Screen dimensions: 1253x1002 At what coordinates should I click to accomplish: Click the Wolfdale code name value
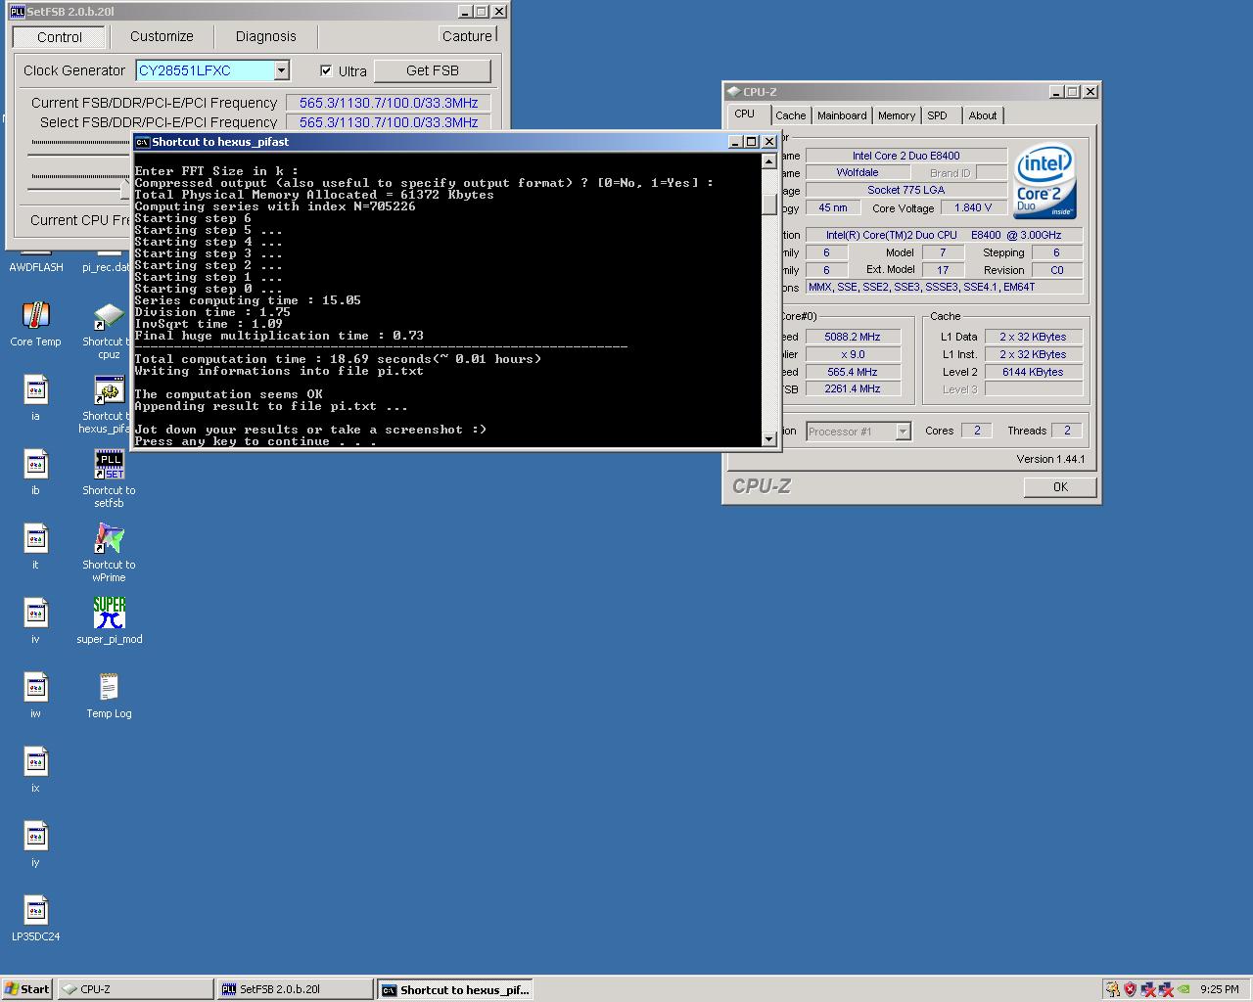pos(858,172)
